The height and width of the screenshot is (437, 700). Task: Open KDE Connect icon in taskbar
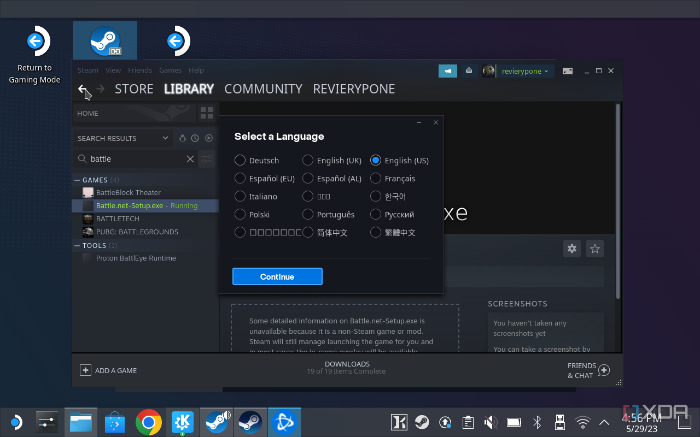pos(183,422)
